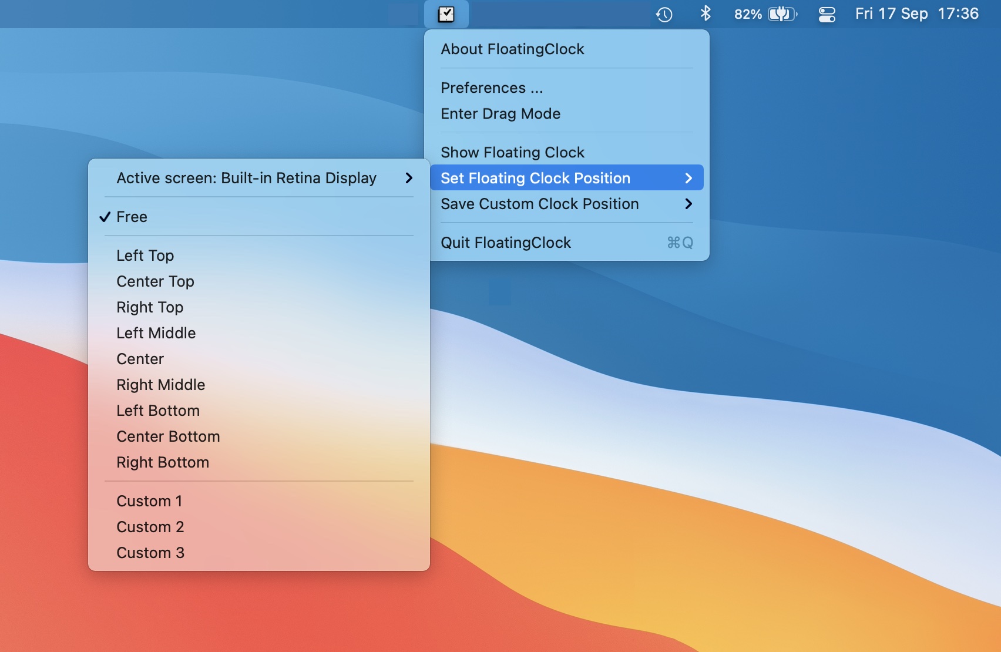Select the Right Bottom position

coord(163,462)
